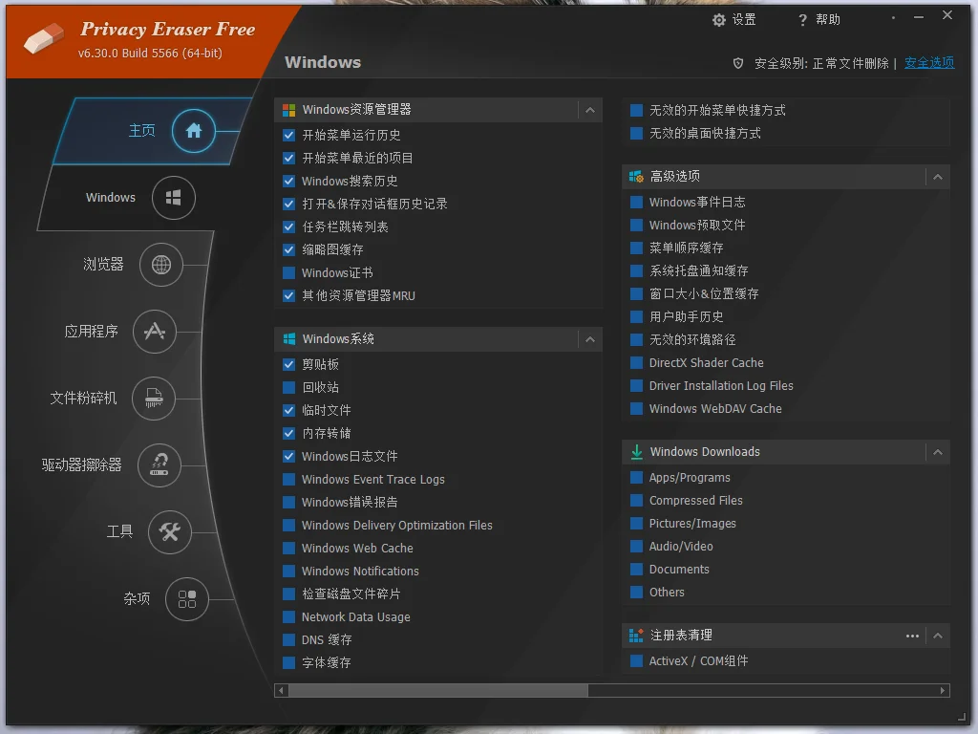Open the 文件粉碎机 sidebar label
The image size is (978, 734).
coord(83,399)
